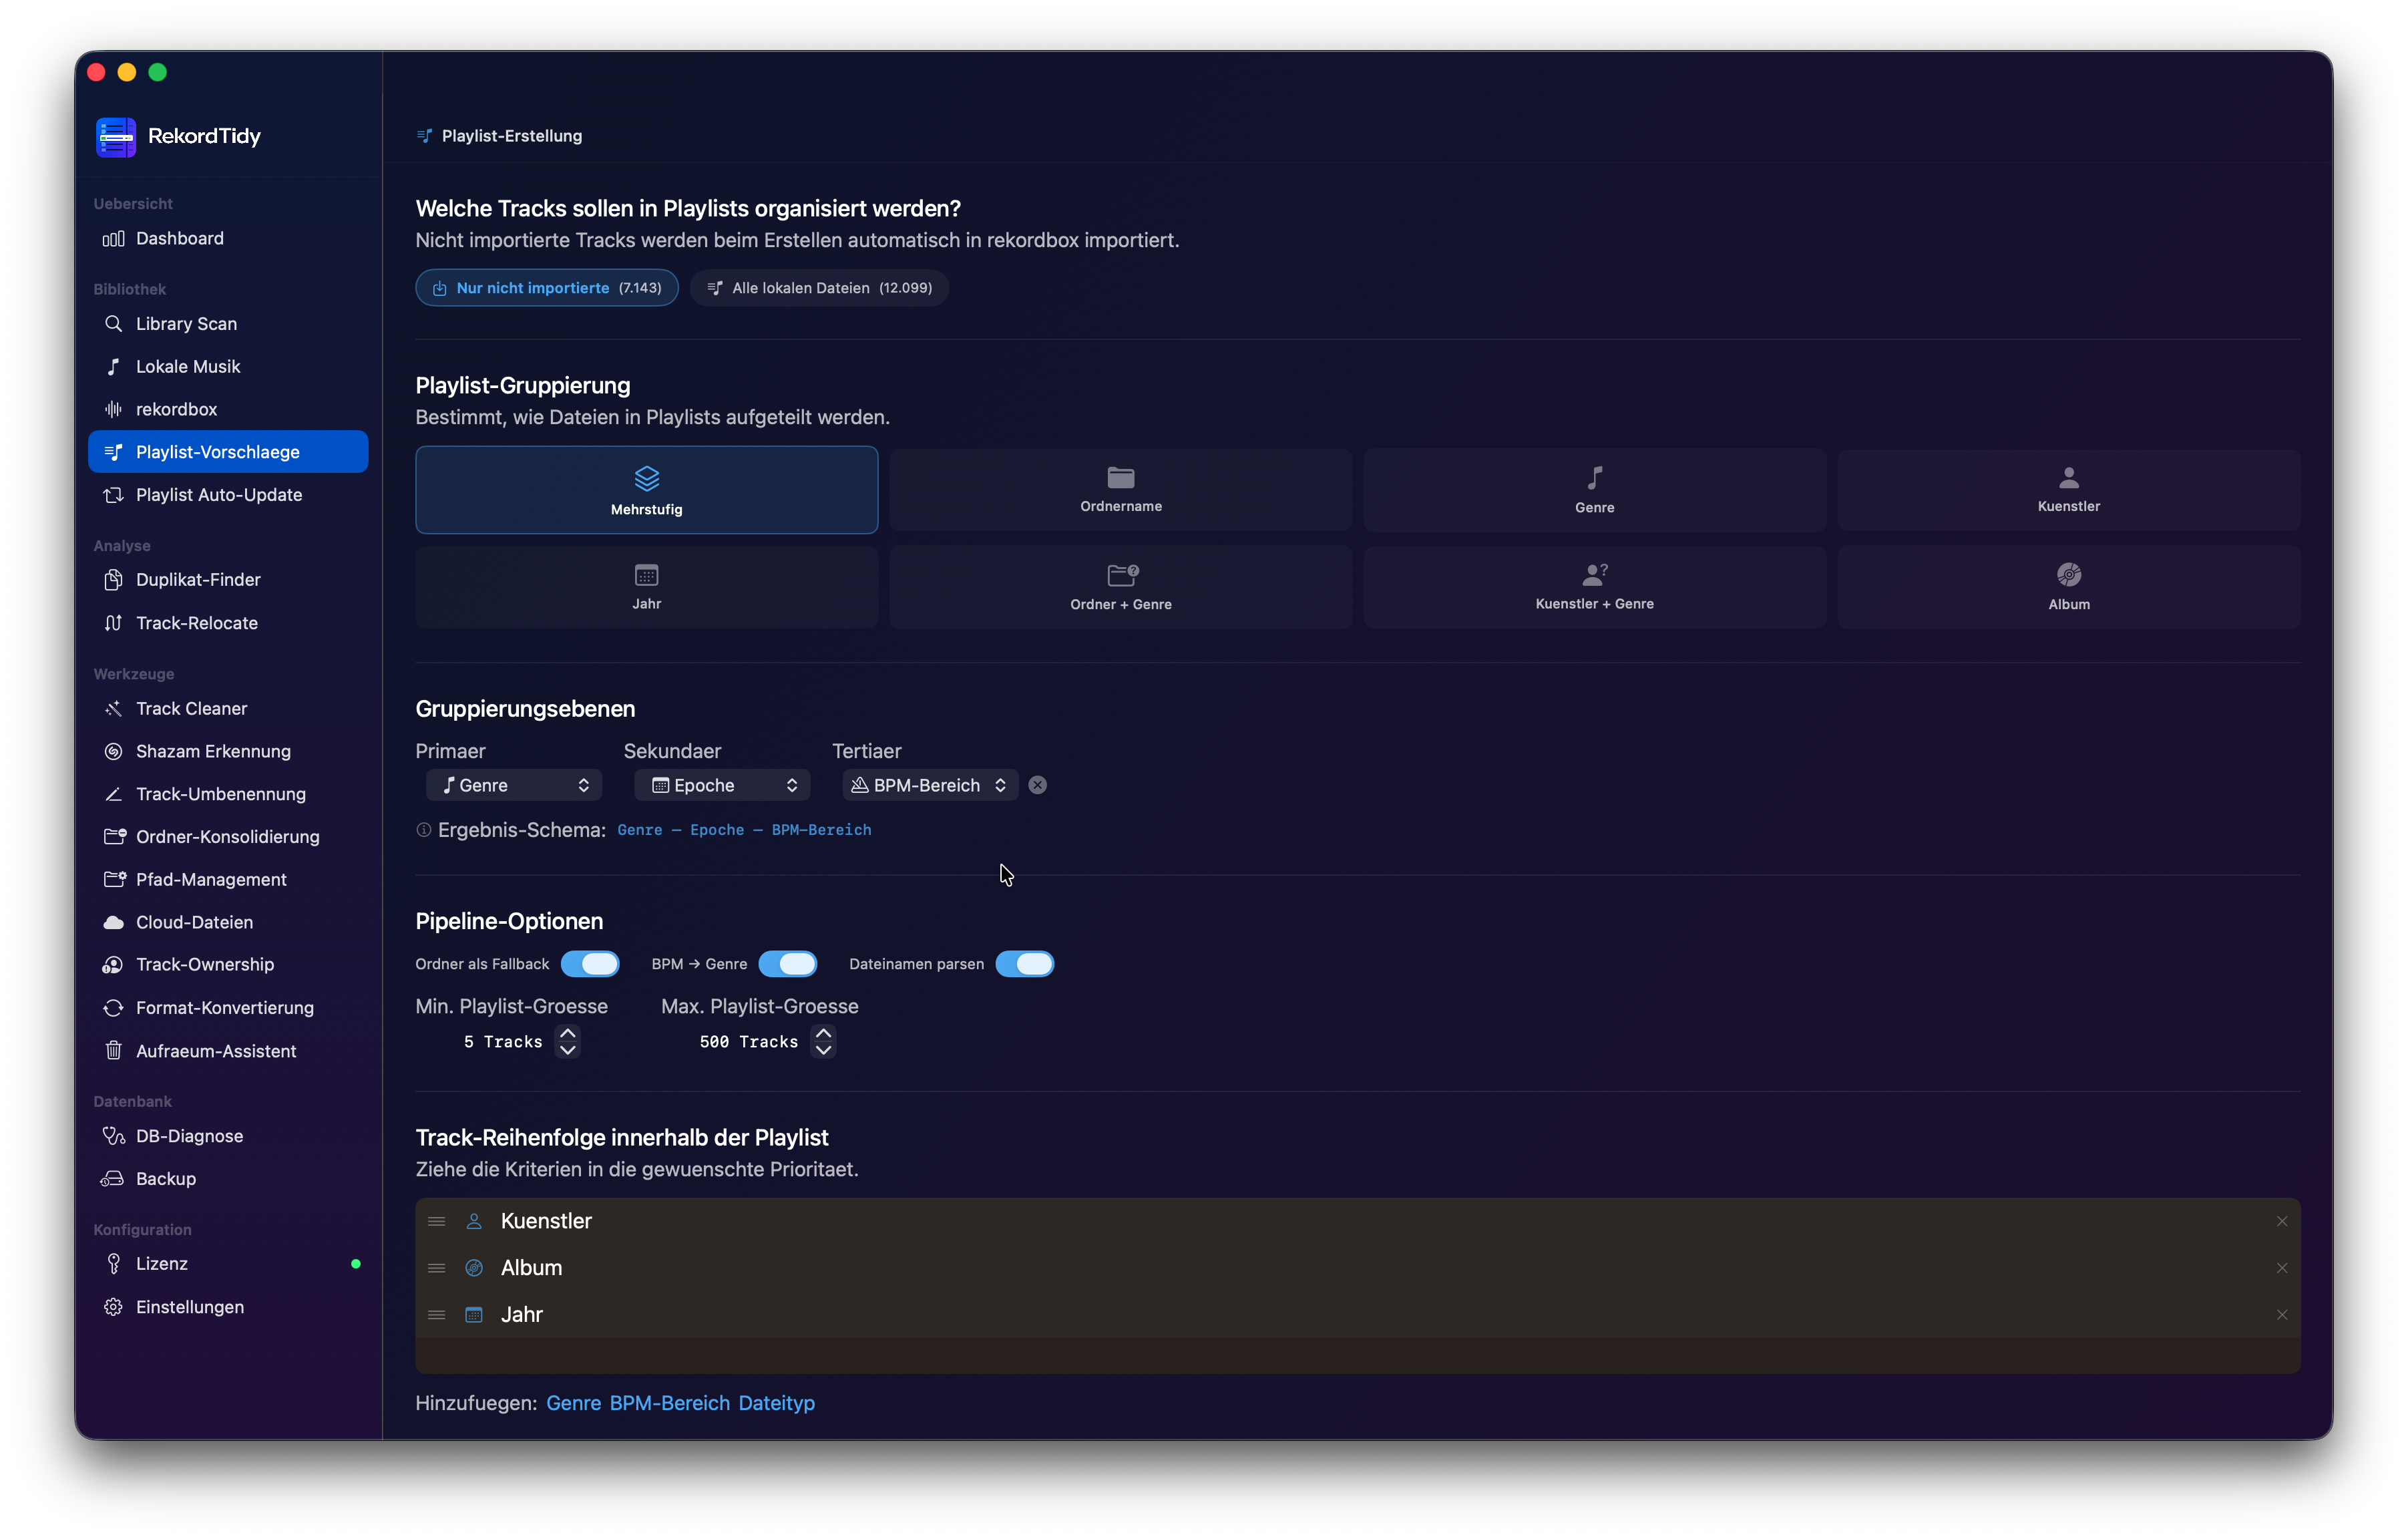Image resolution: width=2408 pixels, height=1539 pixels.
Task: Remove the Tertiaer grouping level
Action: (x=1038, y=786)
